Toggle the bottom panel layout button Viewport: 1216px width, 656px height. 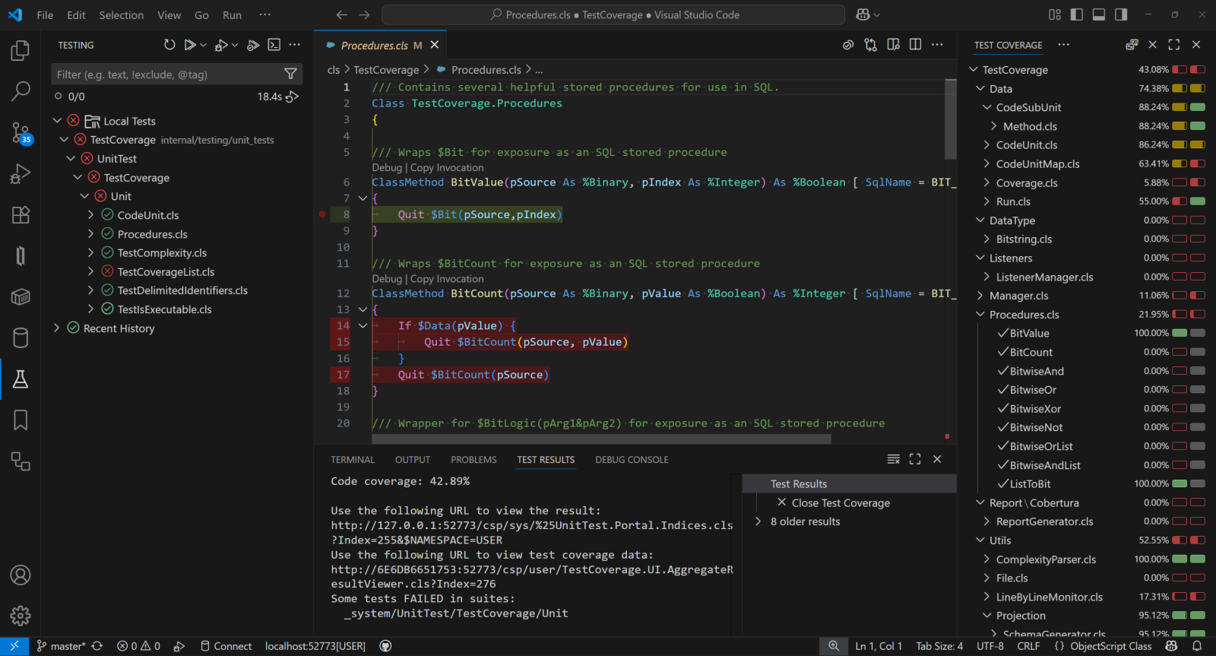tap(1098, 14)
